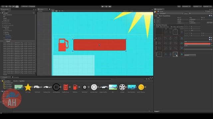
Task: Choose the stretch-left vertical anchor preset
Action: (x=166, y=54)
